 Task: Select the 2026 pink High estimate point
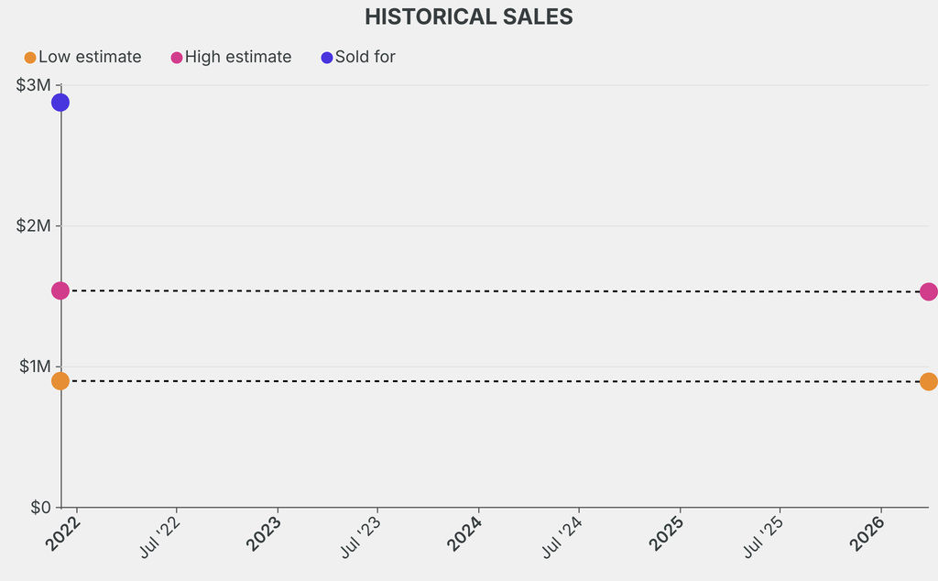click(928, 291)
